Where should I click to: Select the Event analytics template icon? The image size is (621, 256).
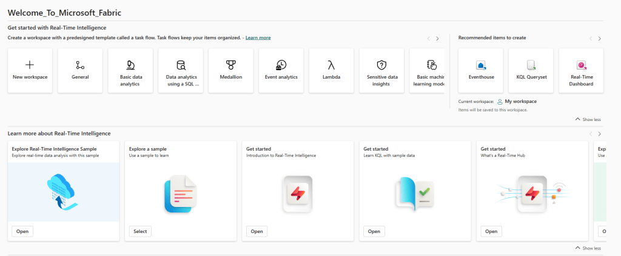point(281,65)
